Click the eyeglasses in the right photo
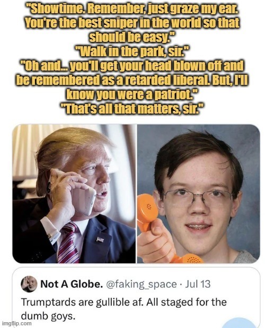The image size is (265, 328). tap(198, 197)
